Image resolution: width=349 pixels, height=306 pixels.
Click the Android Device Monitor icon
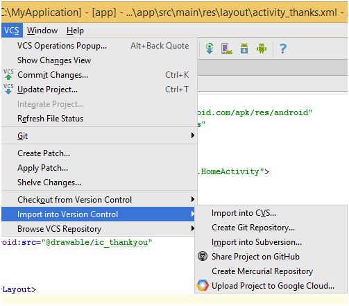[x=262, y=49]
